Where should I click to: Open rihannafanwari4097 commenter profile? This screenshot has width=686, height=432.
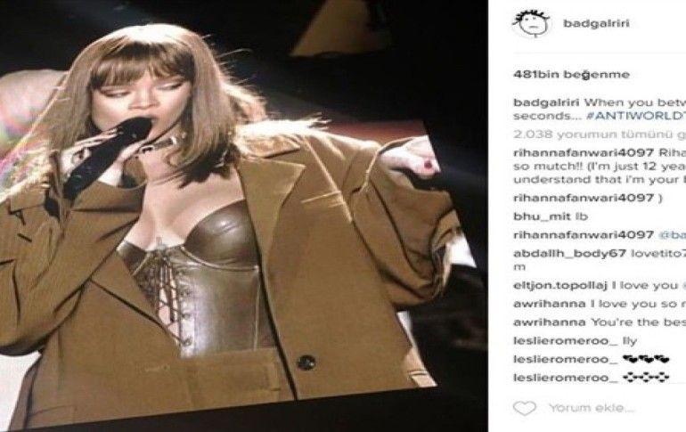point(584,153)
